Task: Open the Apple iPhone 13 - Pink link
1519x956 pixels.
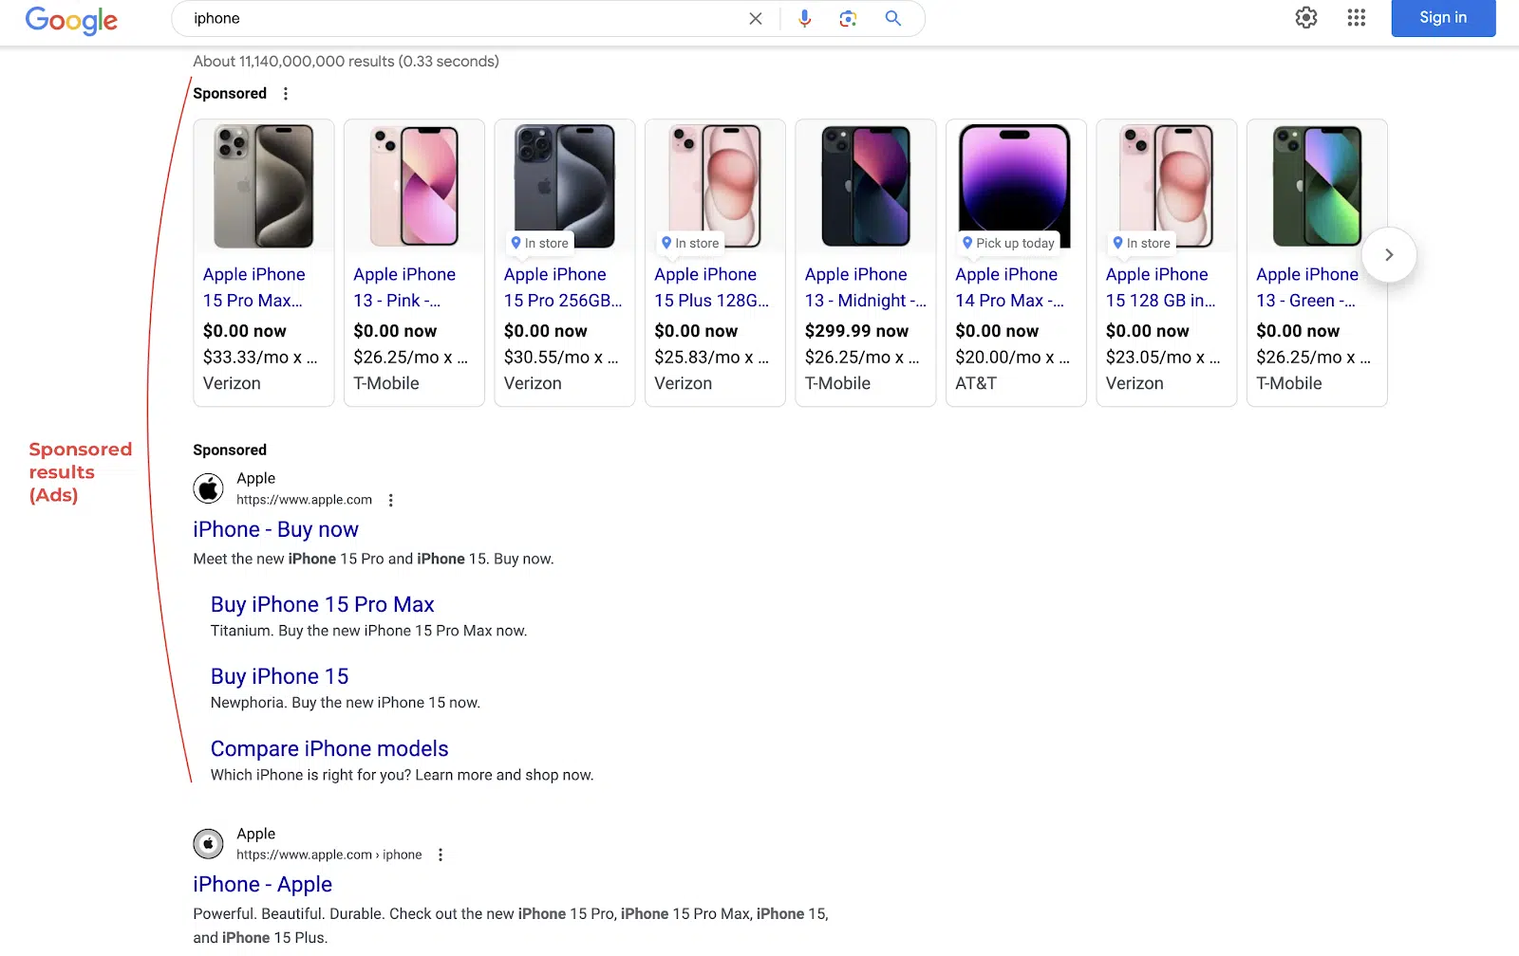Action: tap(404, 287)
